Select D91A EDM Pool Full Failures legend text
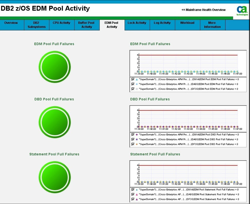This screenshot has width=250, height=204. 189,79
